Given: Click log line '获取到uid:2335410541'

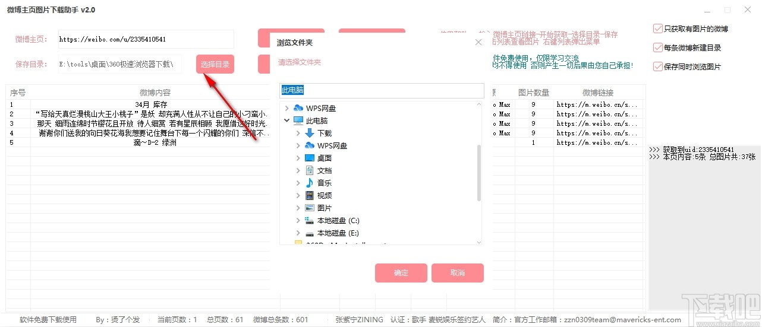Looking at the screenshot, I should pos(691,150).
